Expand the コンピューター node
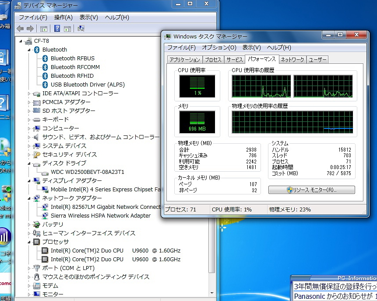Screen dimensions: 377x301 coord(29,128)
